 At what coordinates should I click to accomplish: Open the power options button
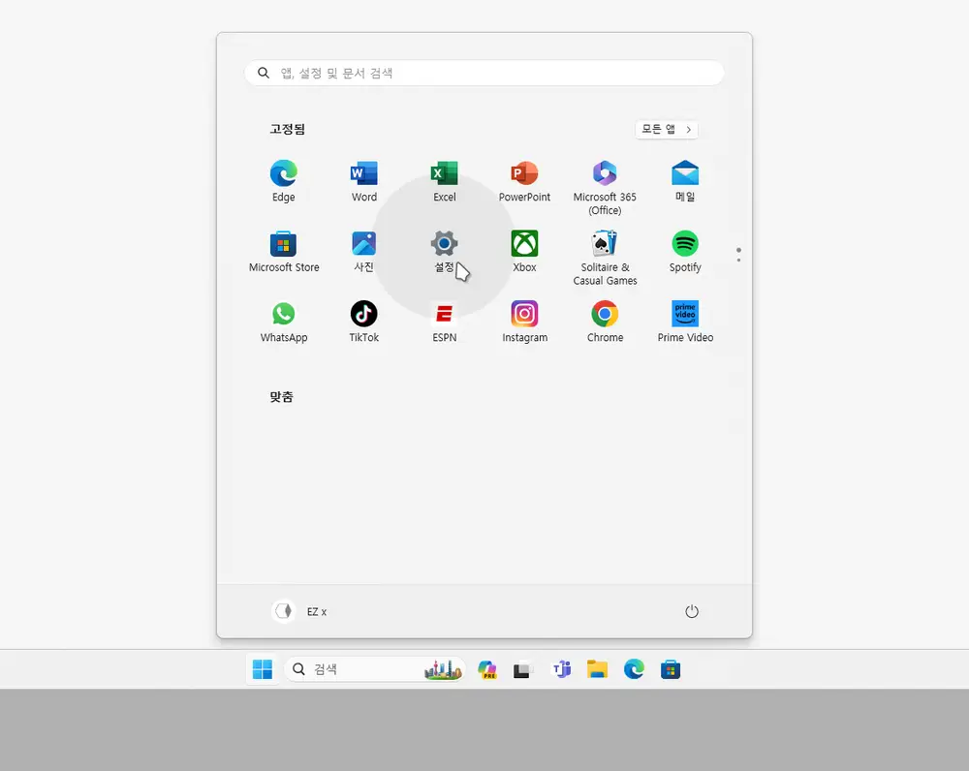[x=692, y=611]
